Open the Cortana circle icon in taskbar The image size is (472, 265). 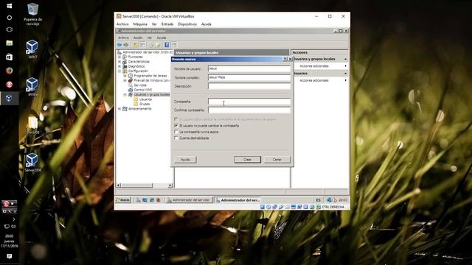pyautogui.click(x=10, y=18)
